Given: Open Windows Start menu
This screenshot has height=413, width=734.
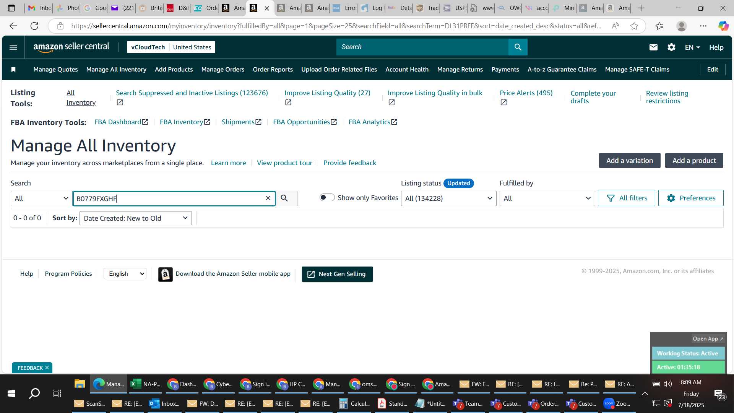Looking at the screenshot, I should 11,393.
